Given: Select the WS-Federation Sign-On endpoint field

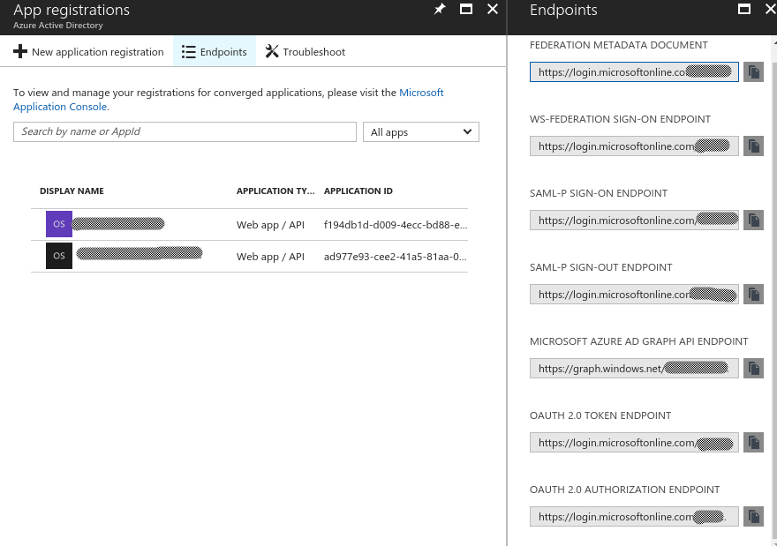Looking at the screenshot, I should tap(634, 146).
